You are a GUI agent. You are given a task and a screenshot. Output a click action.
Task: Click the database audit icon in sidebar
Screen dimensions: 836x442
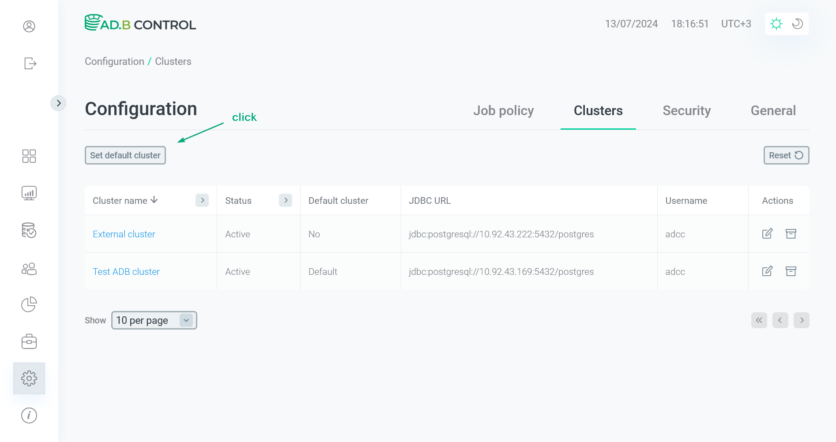coord(29,231)
